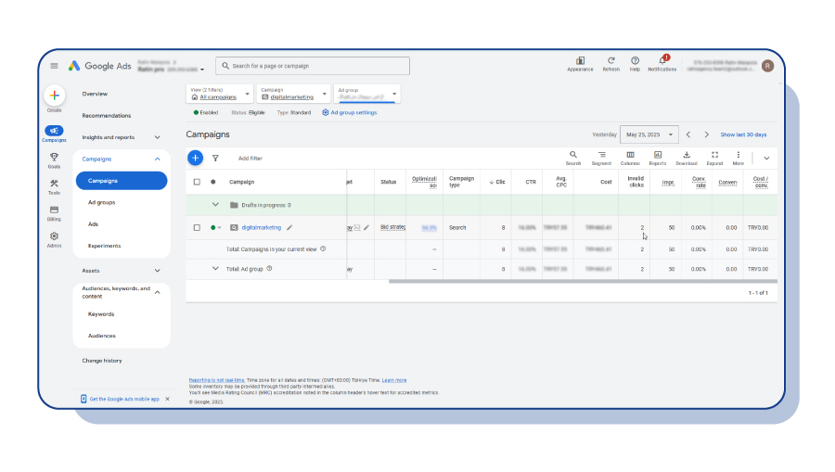The height and width of the screenshot is (472, 835).
Task: Click the Show last 30 days link
Action: (743, 134)
